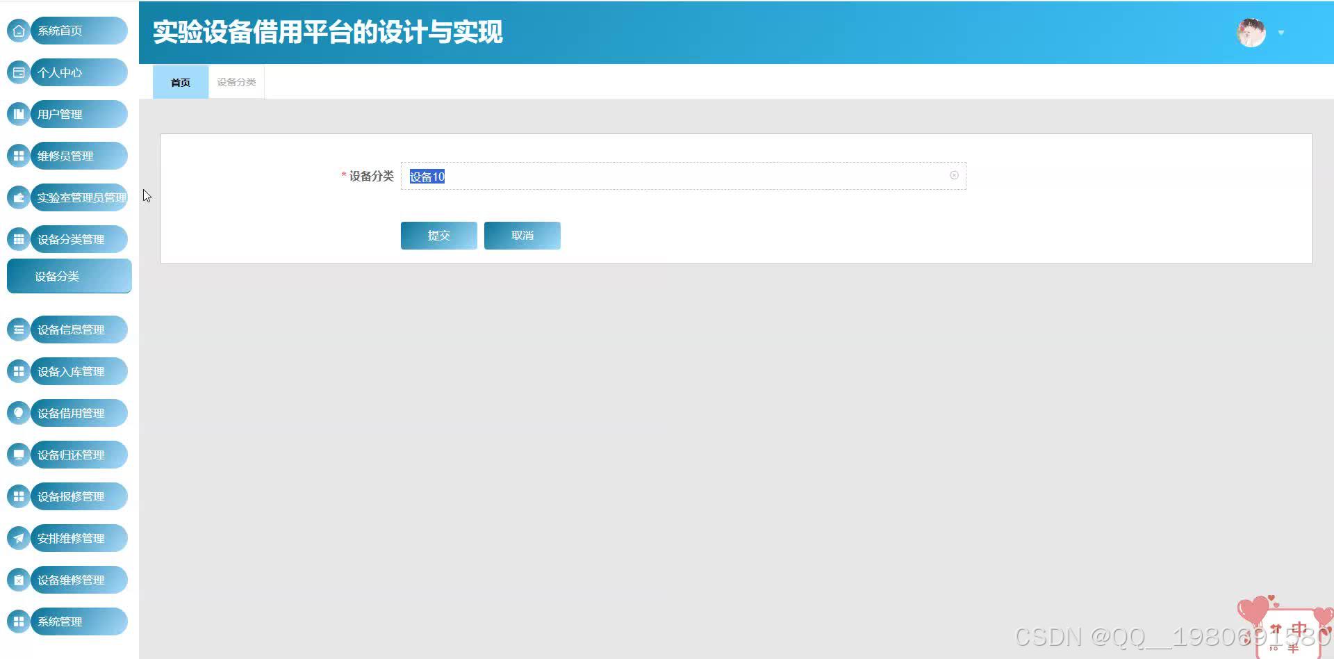Click the 设备维修管理 video icon
Screen dimensions: 1334x659
pyautogui.click(x=18, y=580)
